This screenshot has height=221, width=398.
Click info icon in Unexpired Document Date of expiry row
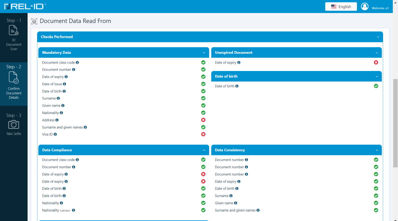pyautogui.click(x=239, y=62)
